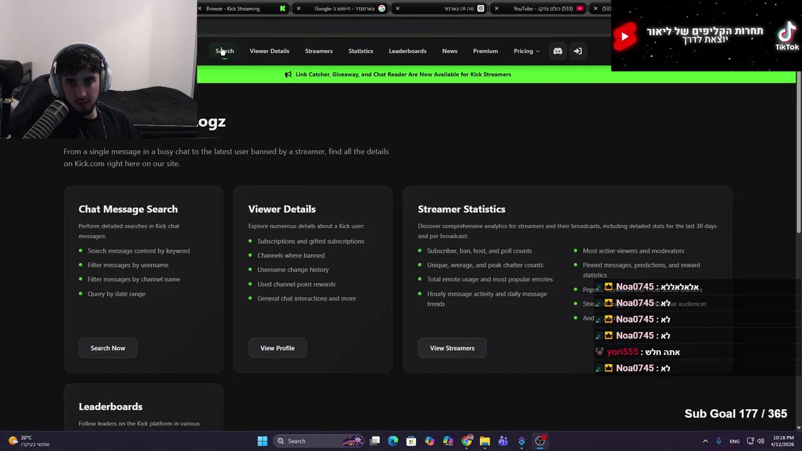
Task: Open Statistics in the navbar
Action: [x=360, y=51]
